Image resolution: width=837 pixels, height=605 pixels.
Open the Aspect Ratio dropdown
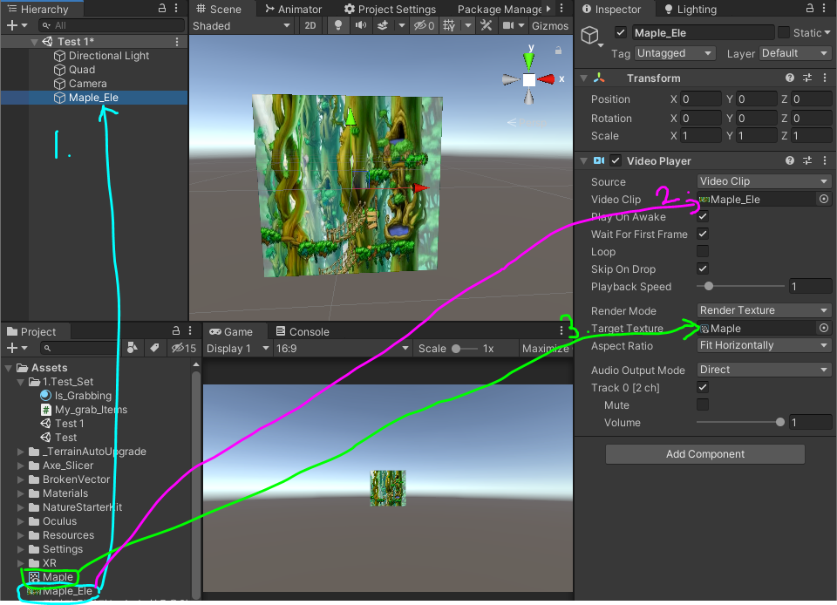(764, 345)
